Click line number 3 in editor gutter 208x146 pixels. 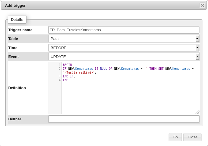[x=59, y=76]
